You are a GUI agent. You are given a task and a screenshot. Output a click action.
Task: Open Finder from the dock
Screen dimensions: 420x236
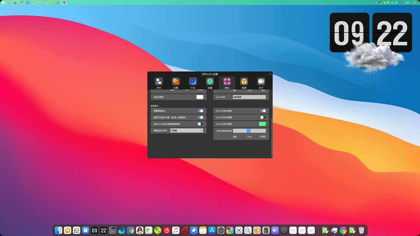59,230
